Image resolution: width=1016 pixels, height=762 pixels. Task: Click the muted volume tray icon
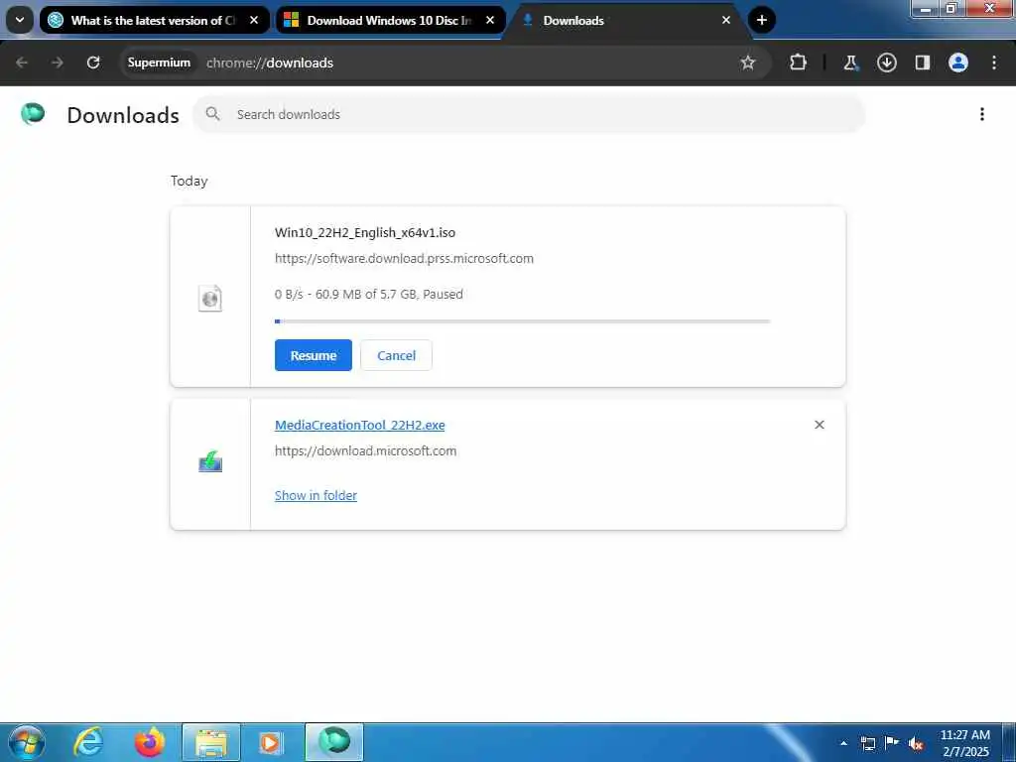tap(916, 744)
